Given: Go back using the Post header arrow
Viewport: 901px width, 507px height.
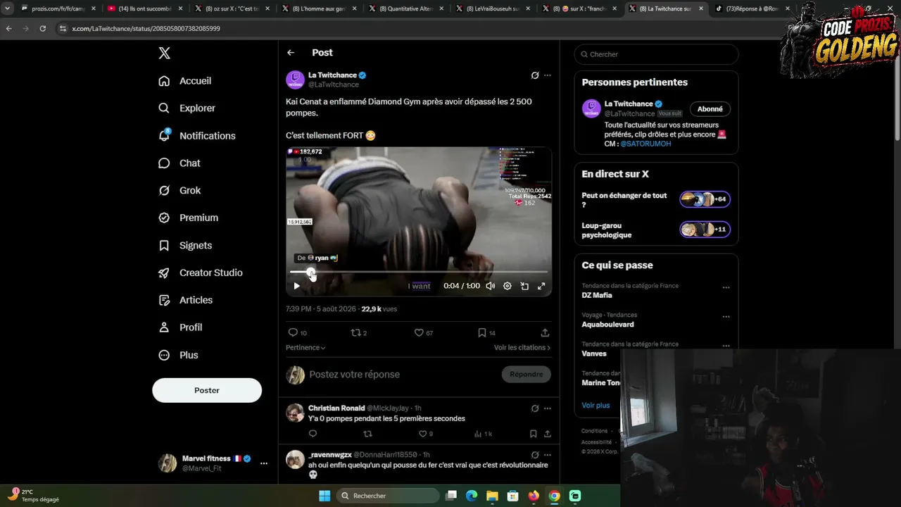Looking at the screenshot, I should point(291,53).
